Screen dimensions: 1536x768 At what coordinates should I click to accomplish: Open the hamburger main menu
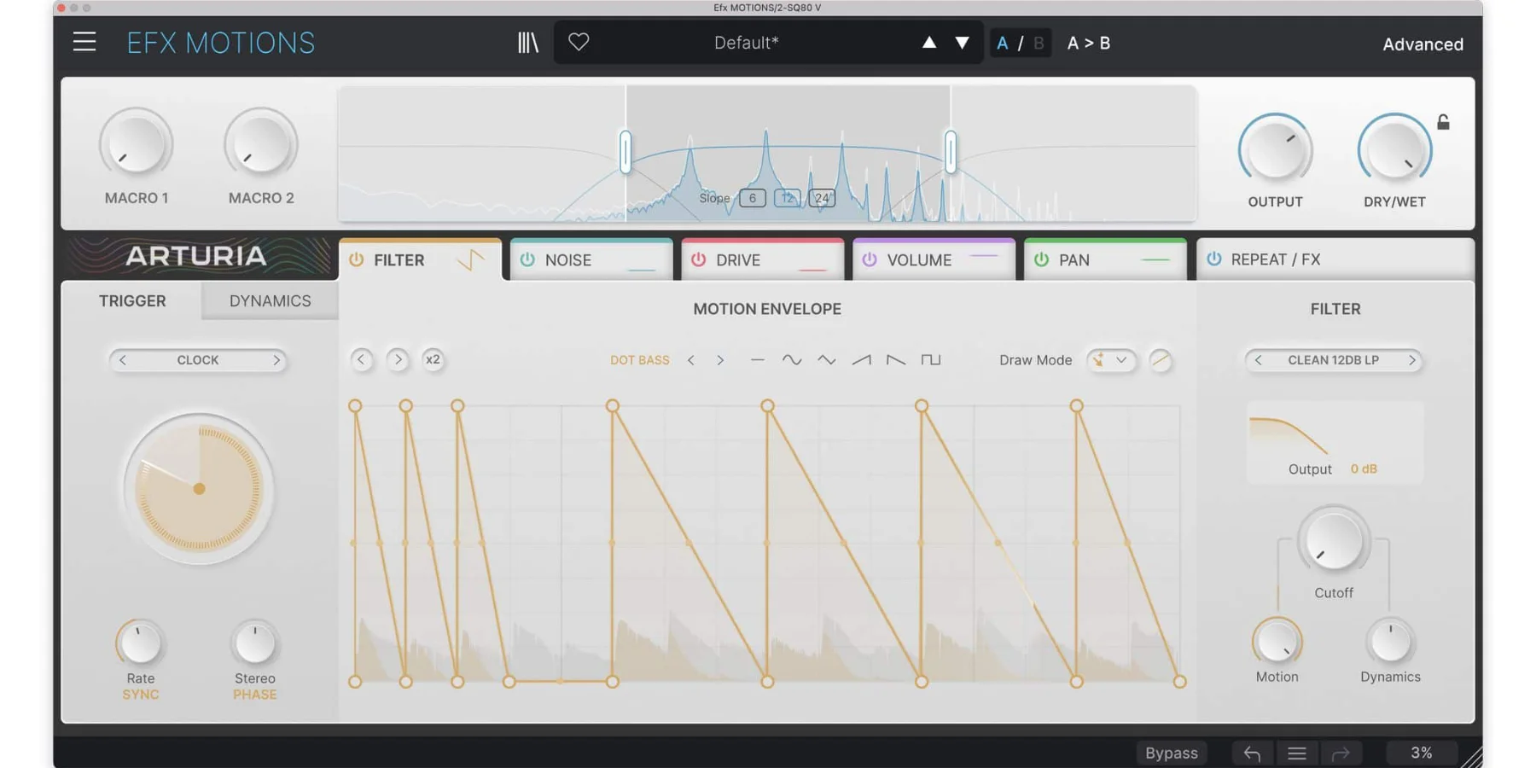(84, 42)
